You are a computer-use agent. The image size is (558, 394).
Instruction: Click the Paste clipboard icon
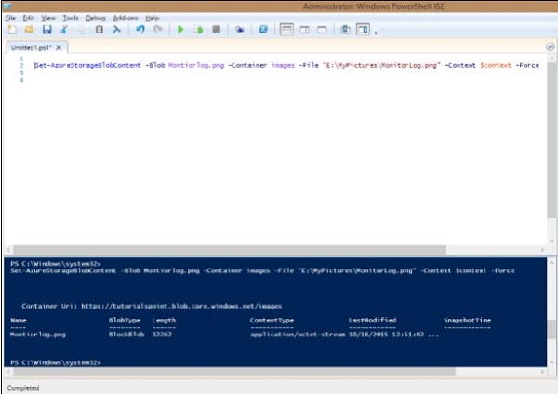(100, 30)
